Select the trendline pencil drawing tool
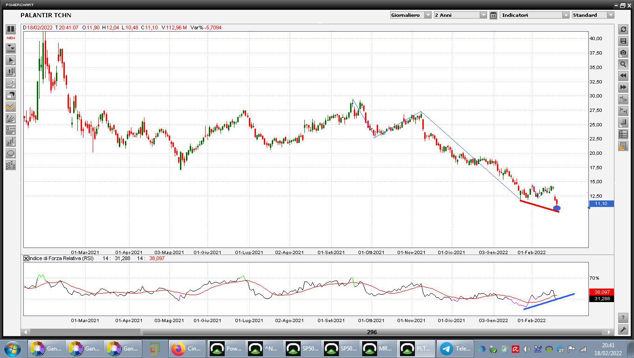The width and height of the screenshot is (634, 358). pos(10,83)
